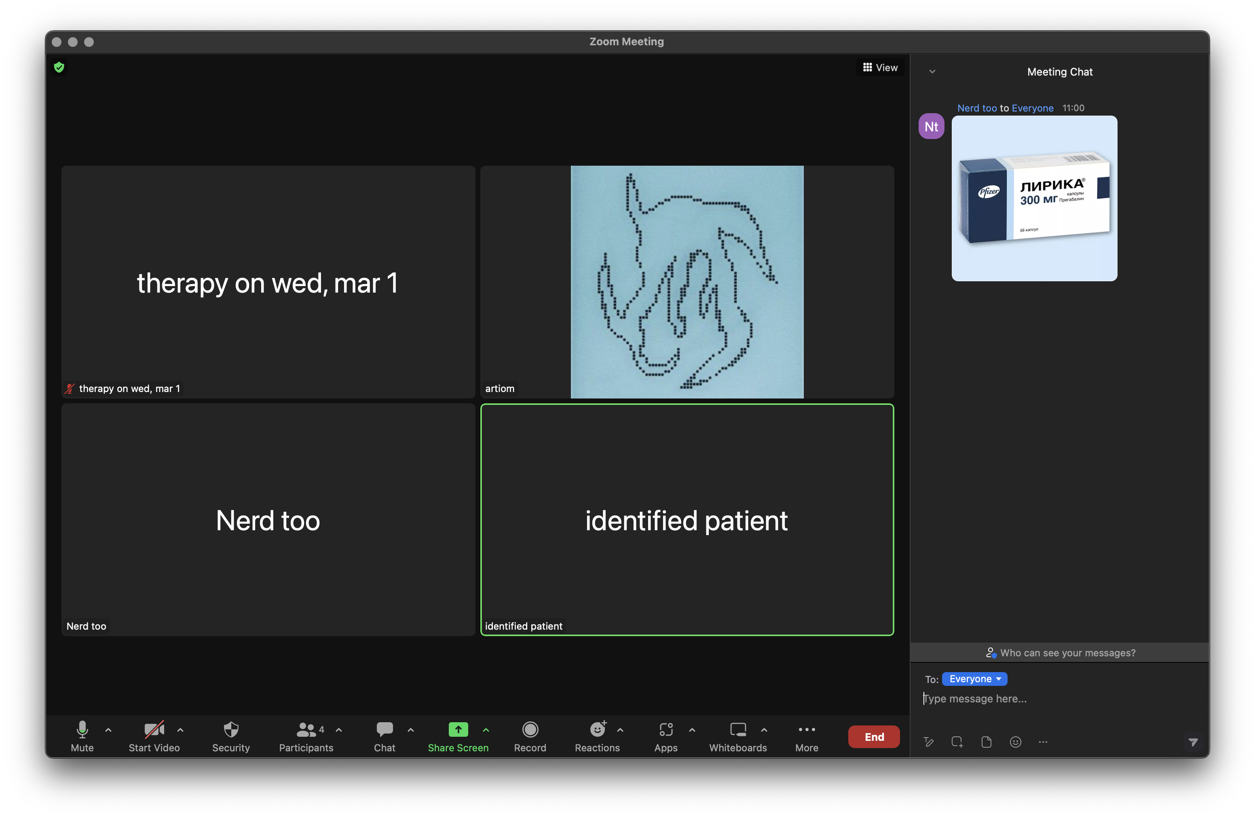The height and width of the screenshot is (818, 1255).
Task: Open chat more options ellipsis
Action: pyautogui.click(x=1043, y=742)
